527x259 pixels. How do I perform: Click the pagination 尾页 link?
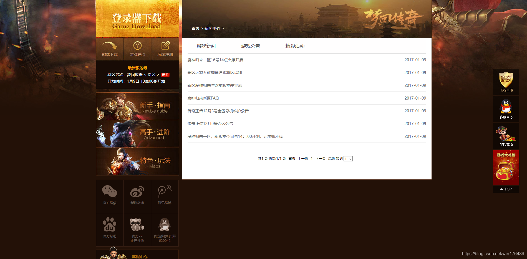331,159
